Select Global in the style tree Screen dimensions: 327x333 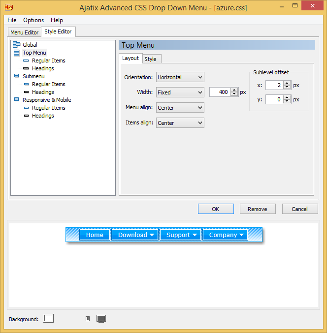[x=30, y=45]
